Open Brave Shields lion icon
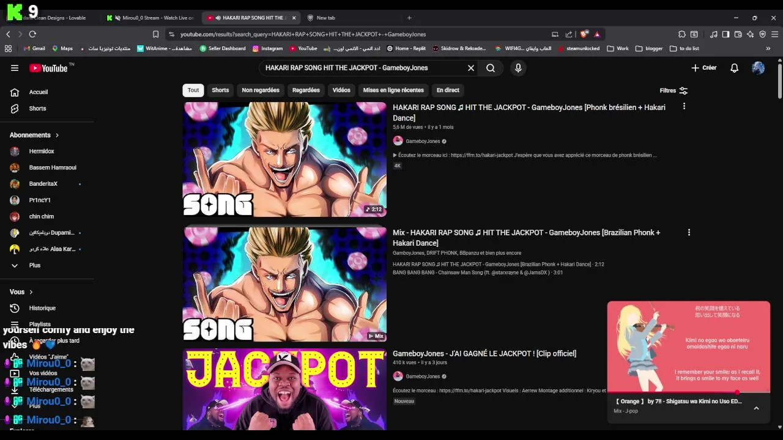This screenshot has height=440, width=783. pos(584,34)
